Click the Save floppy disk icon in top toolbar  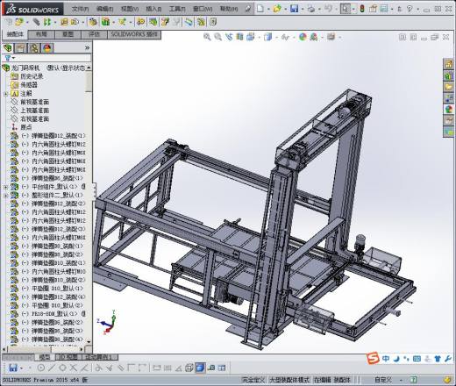(x=294, y=9)
